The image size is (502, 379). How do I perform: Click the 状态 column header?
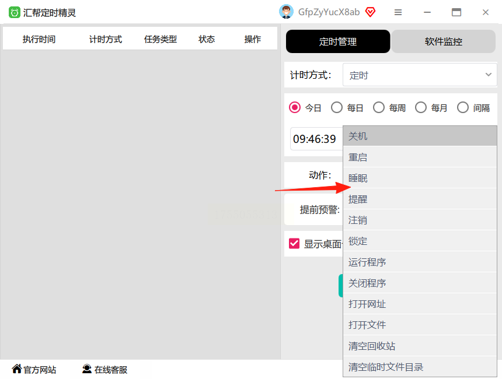(207, 39)
